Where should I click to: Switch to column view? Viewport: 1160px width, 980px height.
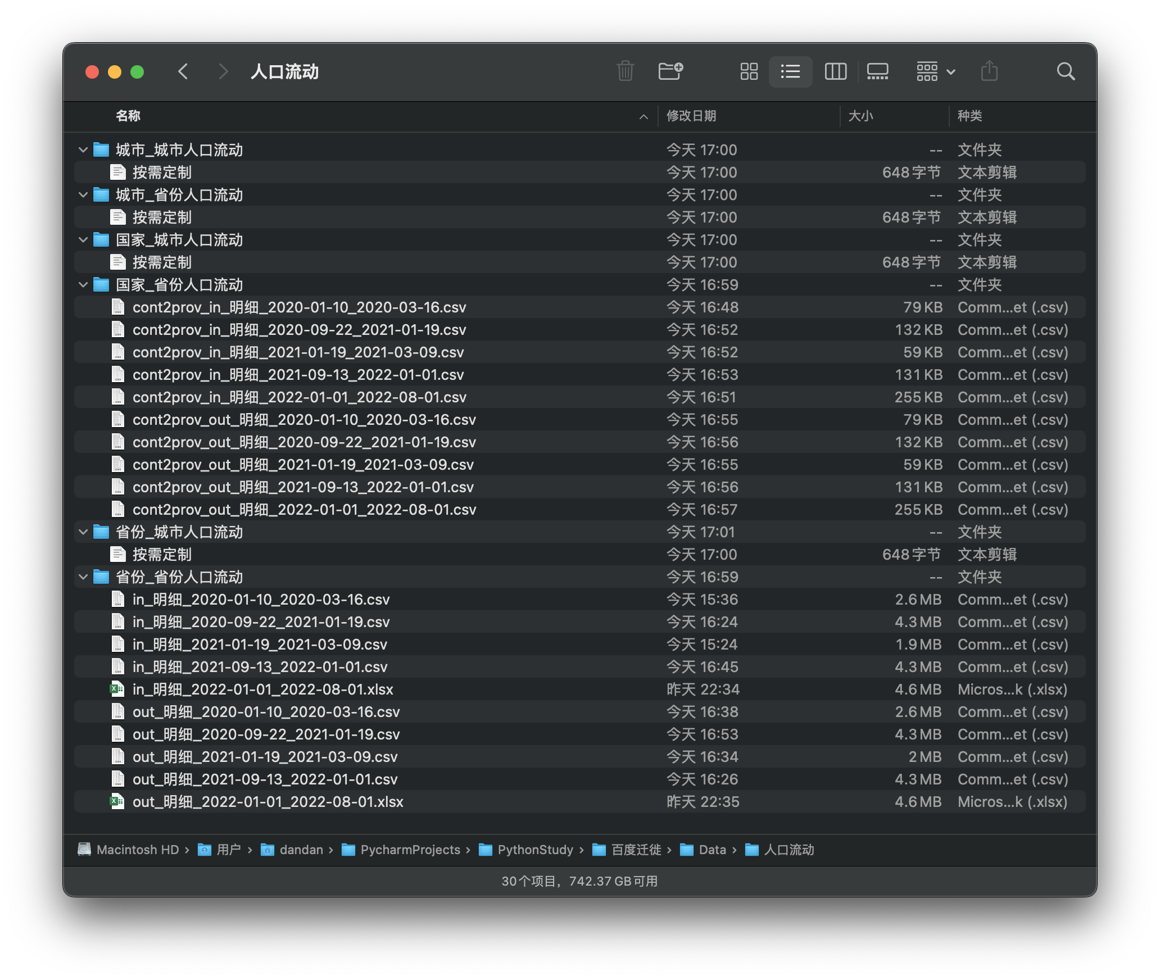(835, 71)
